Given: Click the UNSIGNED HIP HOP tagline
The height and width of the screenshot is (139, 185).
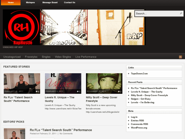Looking at the screenshot, I should coord(13,47).
